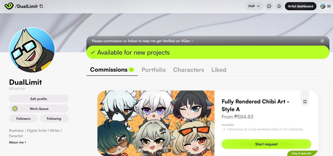
Task: Switch to the Portfolio tab
Action: pyautogui.click(x=154, y=70)
